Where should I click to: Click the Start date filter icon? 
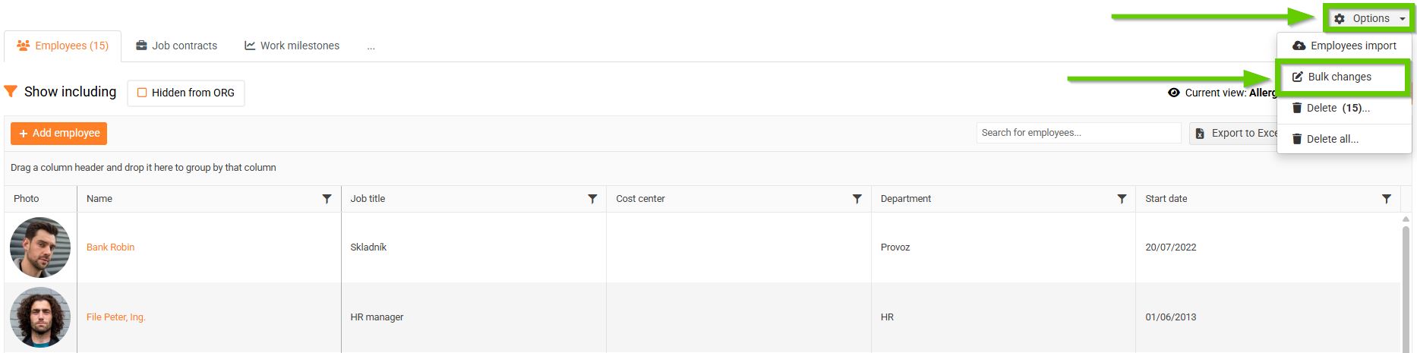(1386, 199)
